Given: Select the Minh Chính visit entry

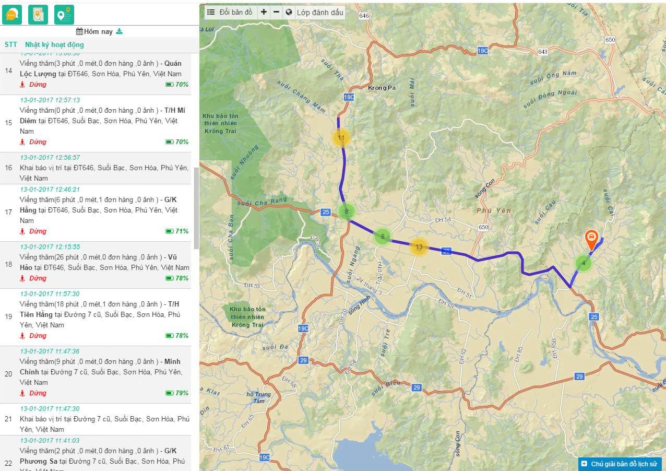Looking at the screenshot, I should (x=96, y=375).
